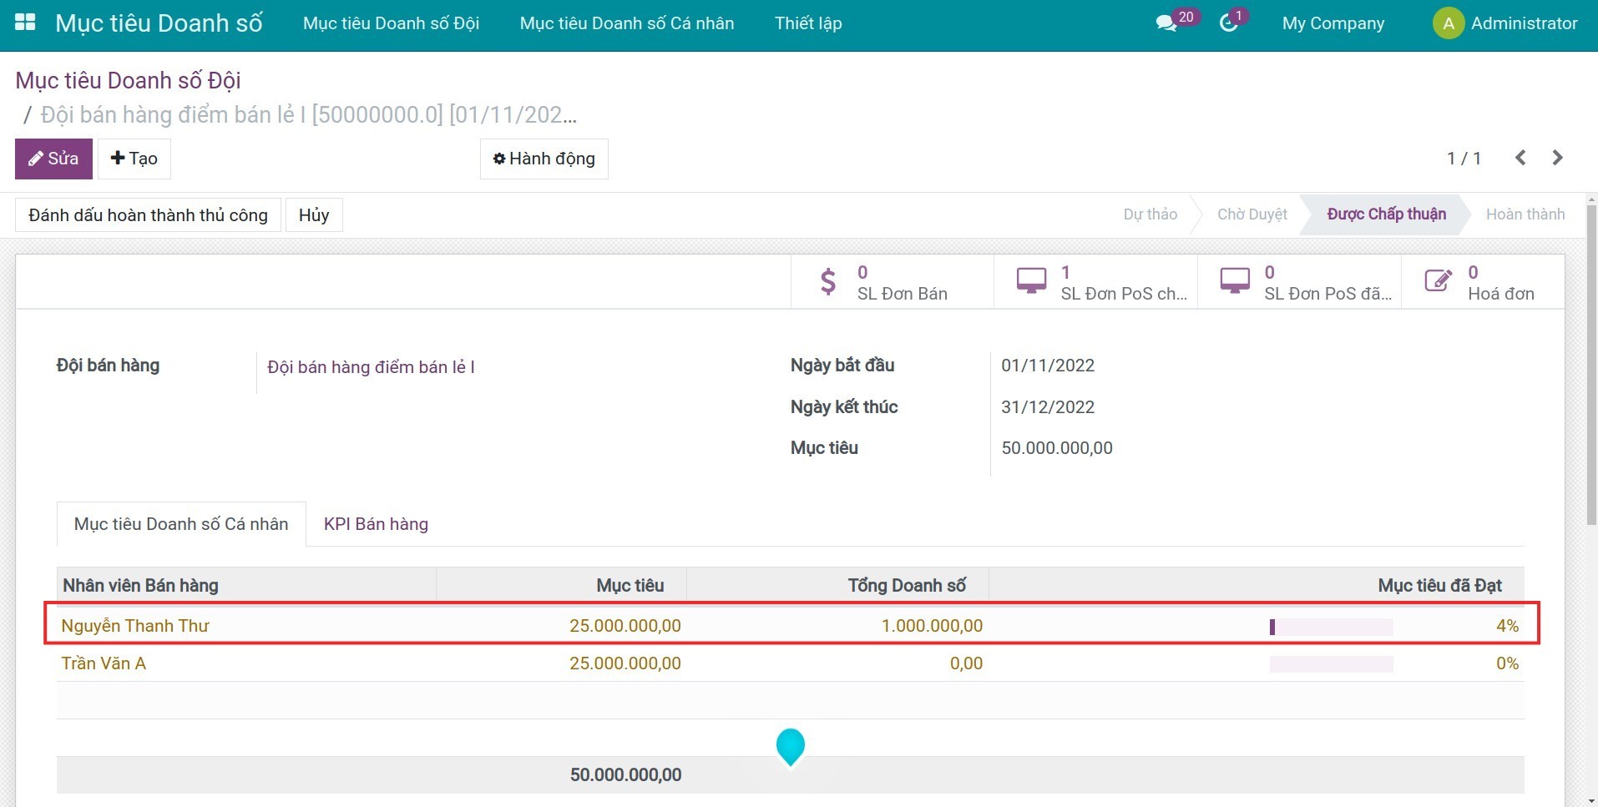
Task: Click Đánh dấu hoàn thành thủ công
Action: pos(148,215)
